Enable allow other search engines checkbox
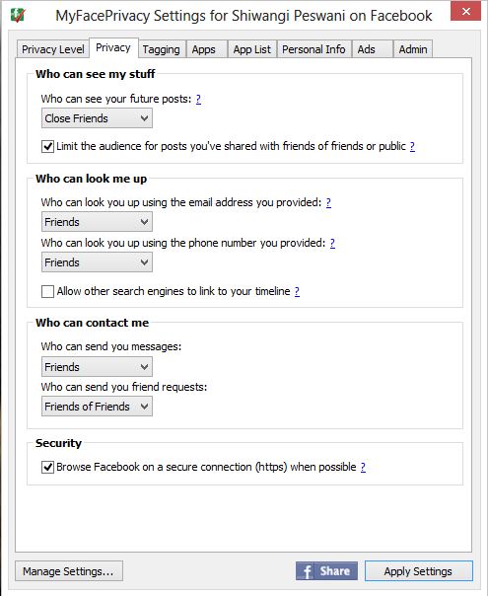The image size is (488, 596). point(47,291)
